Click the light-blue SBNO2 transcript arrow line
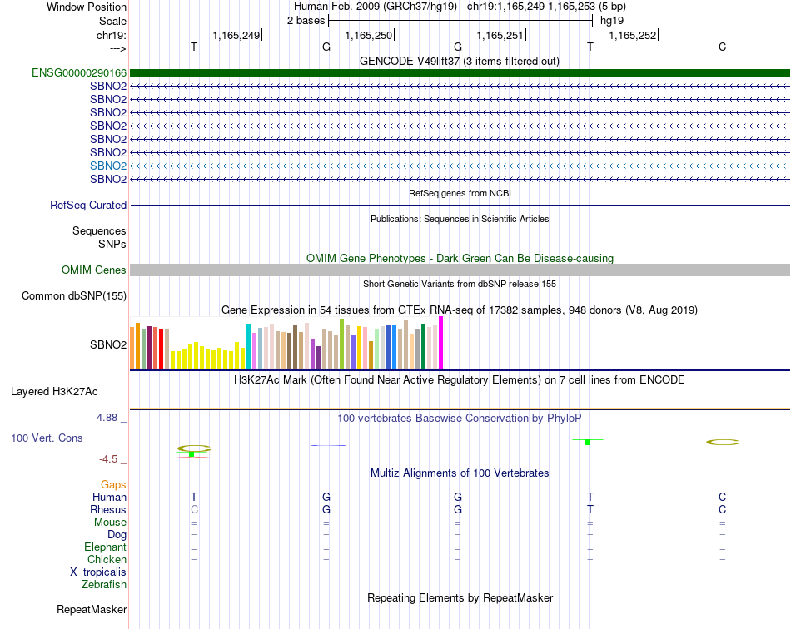This screenshot has height=629, width=791. point(460,166)
